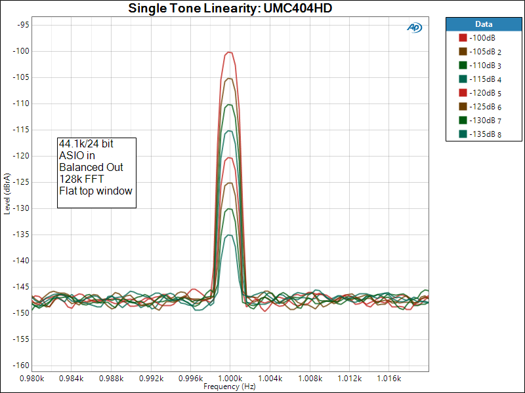This screenshot has width=525, height=393.
Task: Click the Data legend header
Action: (x=484, y=24)
